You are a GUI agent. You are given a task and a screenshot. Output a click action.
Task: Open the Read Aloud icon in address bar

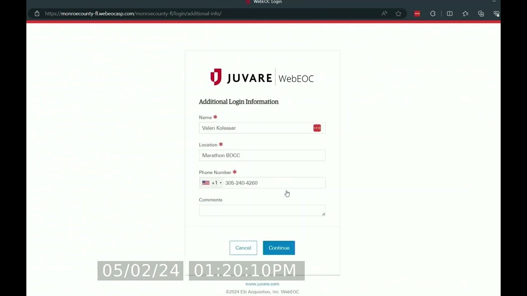(x=384, y=14)
